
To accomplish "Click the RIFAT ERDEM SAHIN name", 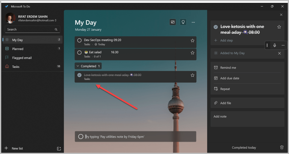I will point(33,17).
